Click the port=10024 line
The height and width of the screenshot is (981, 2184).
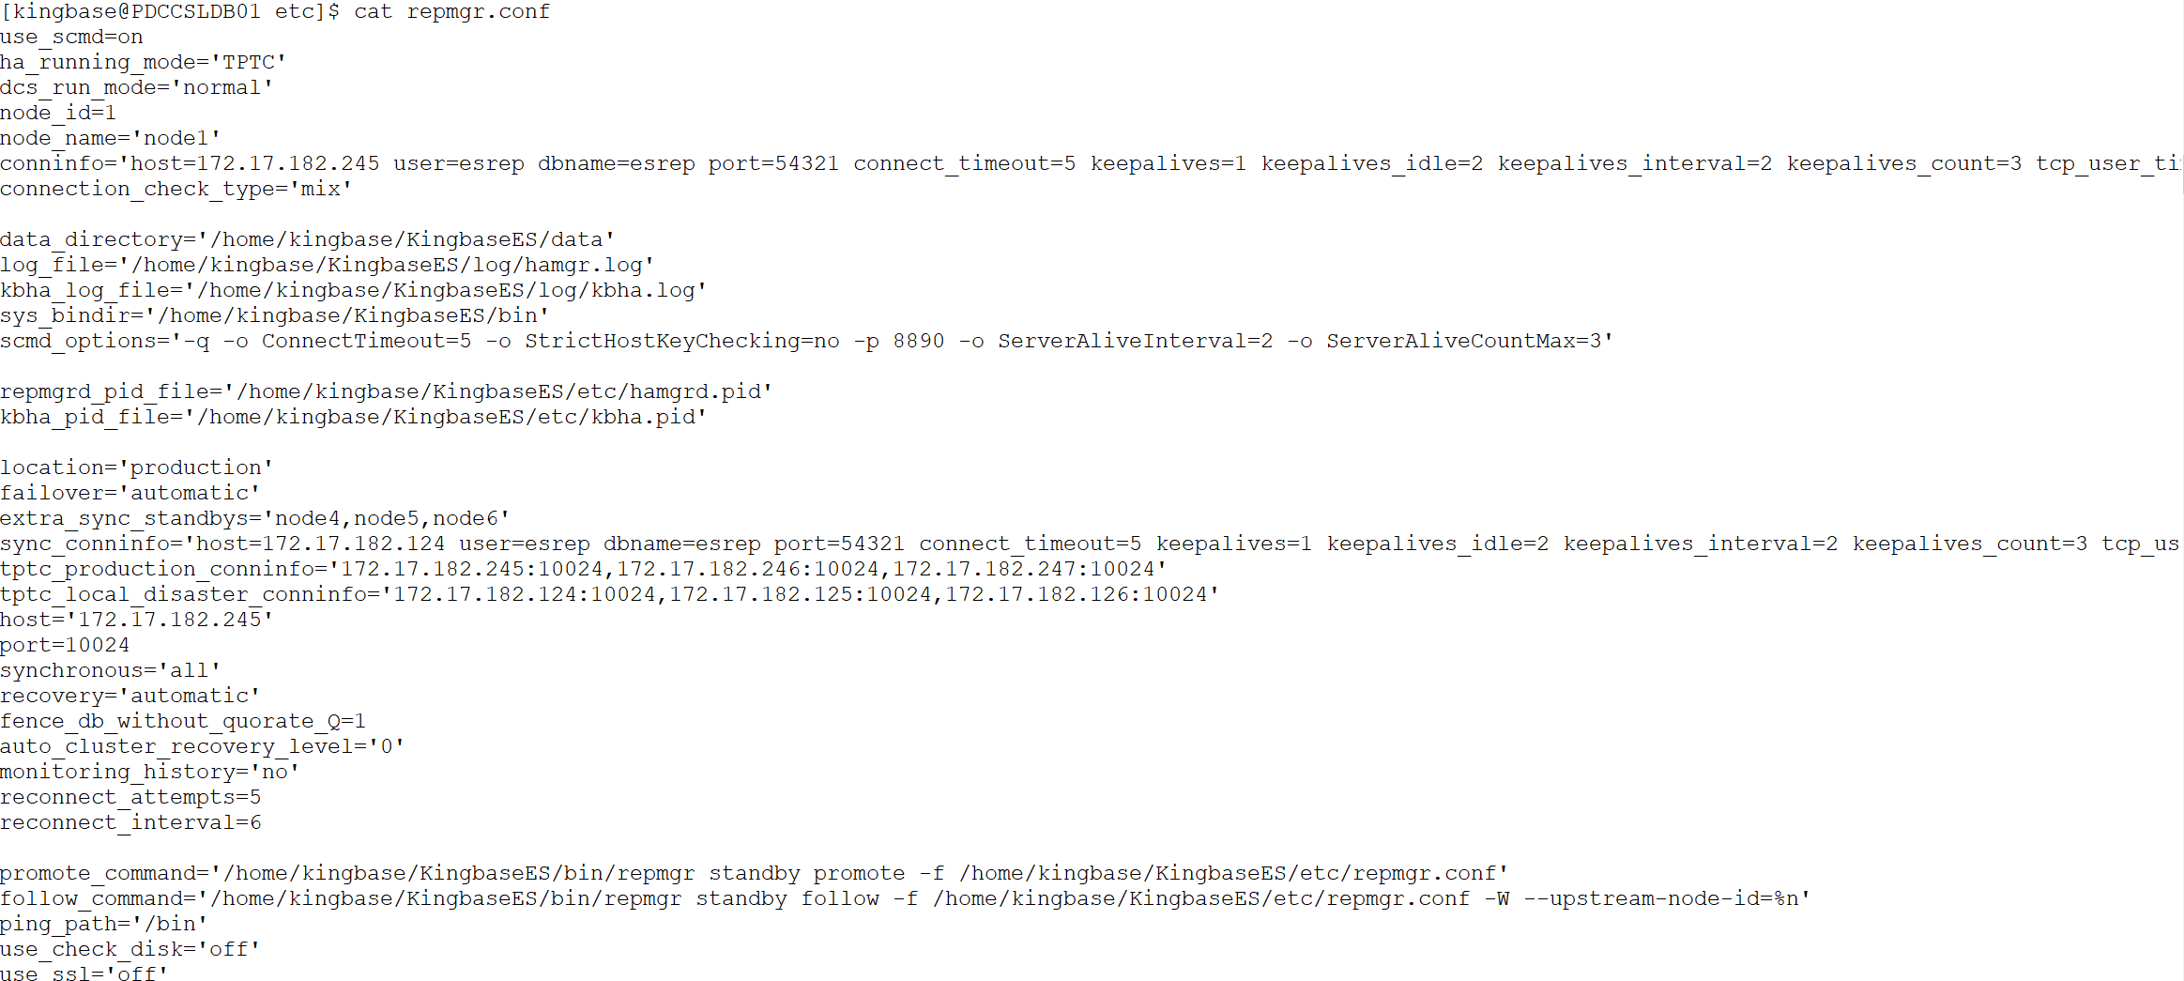tap(65, 646)
